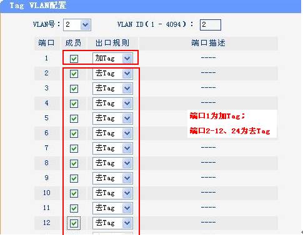The width and height of the screenshot is (303, 235).
Task: Open the 去Tag egress rule dropdown for port 3
Action: point(112,89)
